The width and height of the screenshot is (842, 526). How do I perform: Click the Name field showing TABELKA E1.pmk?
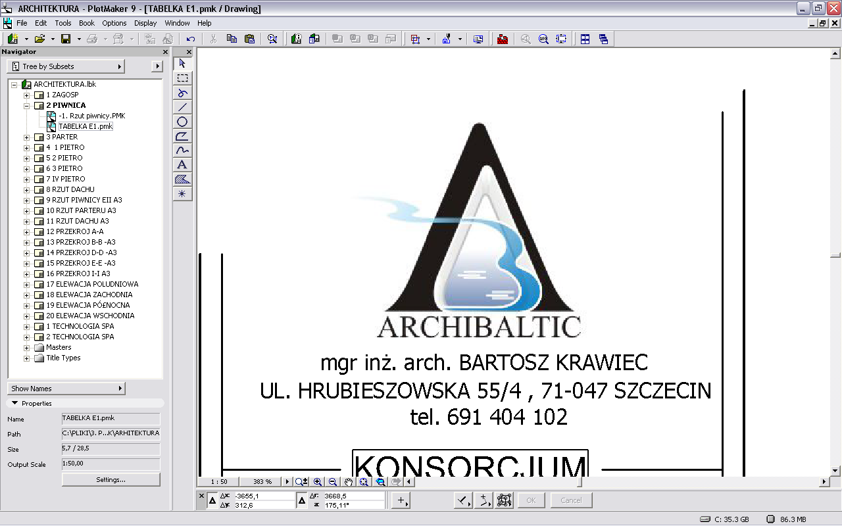[x=111, y=418]
